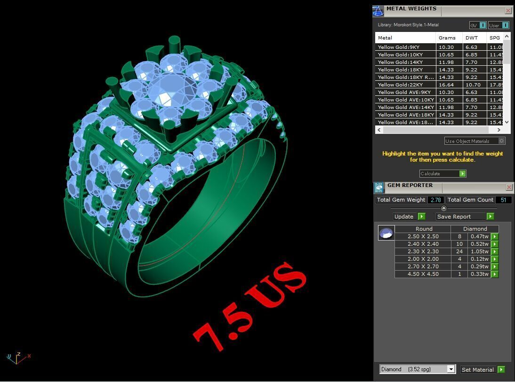Close the Gem Reporter panel
This screenshot has width=515, height=382.
pos(509,187)
